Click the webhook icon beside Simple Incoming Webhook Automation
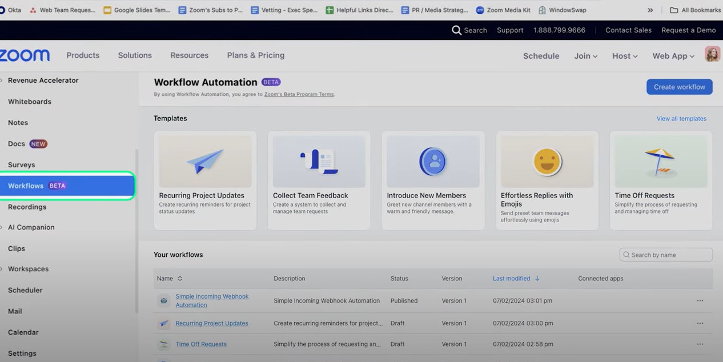Screen dimensions: 723x362 click(x=163, y=300)
